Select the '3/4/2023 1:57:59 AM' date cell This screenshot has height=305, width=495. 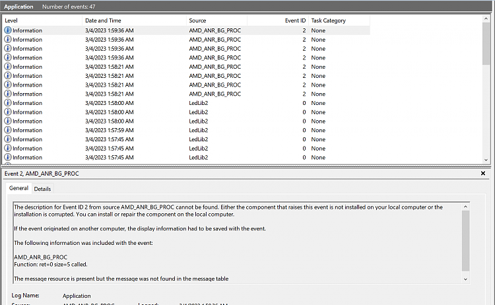[x=109, y=130]
